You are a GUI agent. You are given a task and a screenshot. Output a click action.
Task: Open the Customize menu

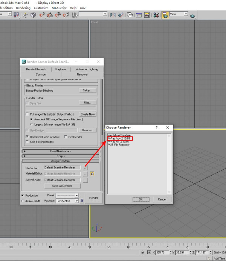point(41,8)
